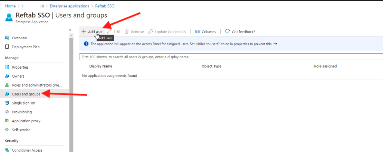
Task: Click the Columns layout icon
Action: (197, 32)
